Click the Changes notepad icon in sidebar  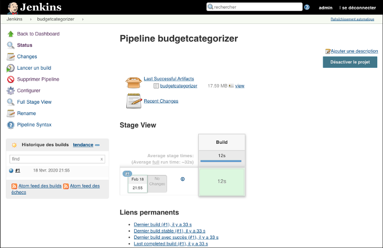(11, 56)
